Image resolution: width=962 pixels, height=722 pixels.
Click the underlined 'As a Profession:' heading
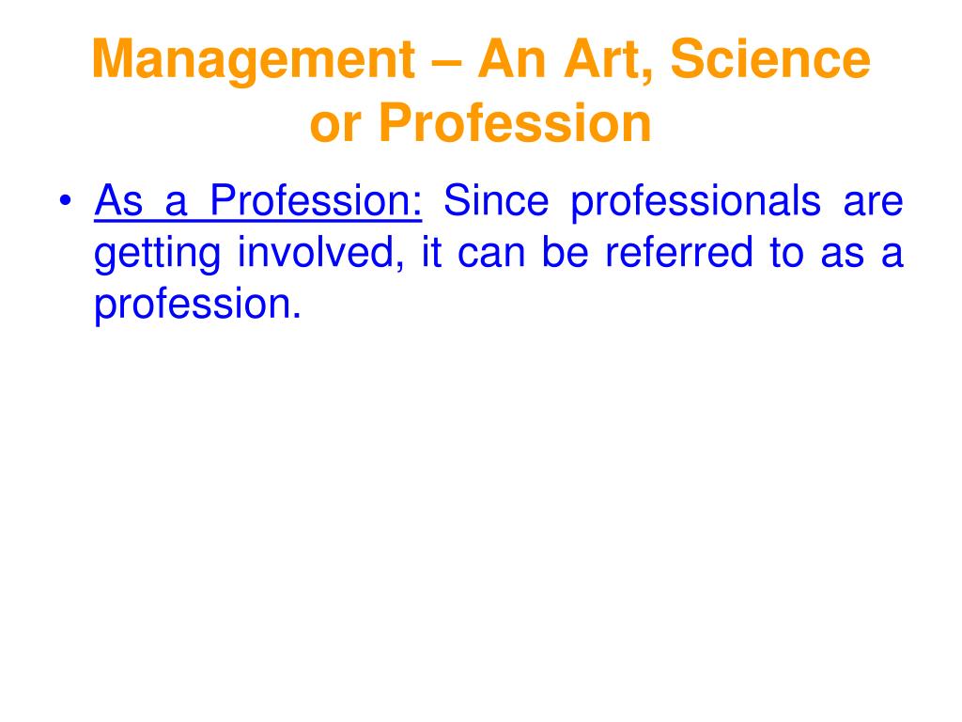257,201
